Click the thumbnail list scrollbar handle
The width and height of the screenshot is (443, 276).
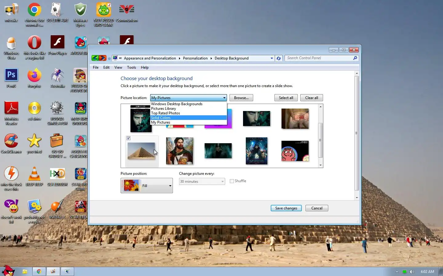321,140
